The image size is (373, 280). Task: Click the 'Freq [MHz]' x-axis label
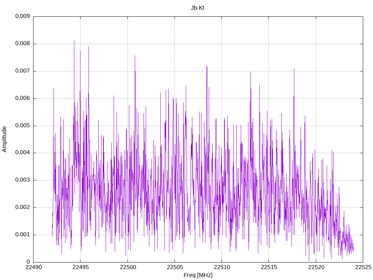198,275
